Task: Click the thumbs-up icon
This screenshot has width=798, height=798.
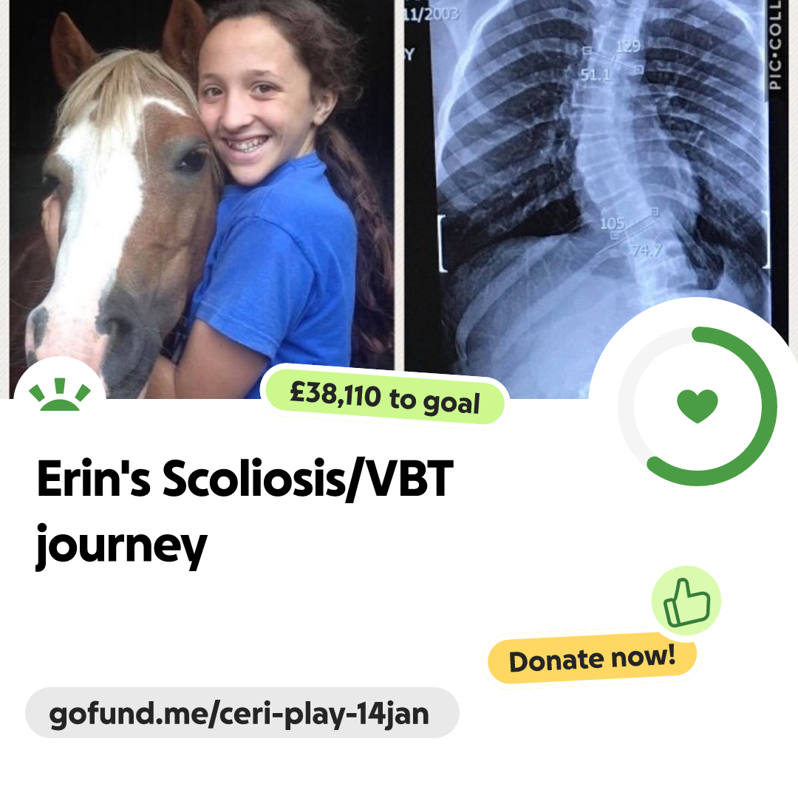Action: (686, 601)
